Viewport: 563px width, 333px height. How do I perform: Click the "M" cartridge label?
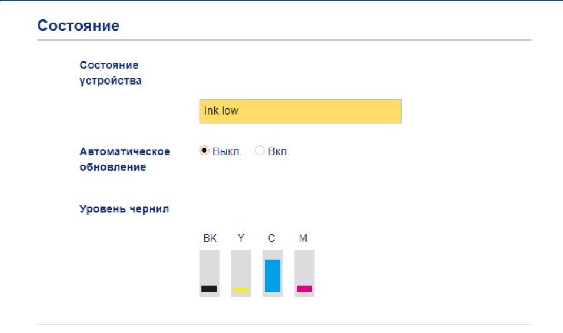coord(303,238)
